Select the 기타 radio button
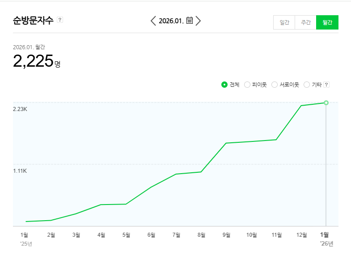Image resolution: width=351 pixels, height=256 pixels. click(x=307, y=85)
